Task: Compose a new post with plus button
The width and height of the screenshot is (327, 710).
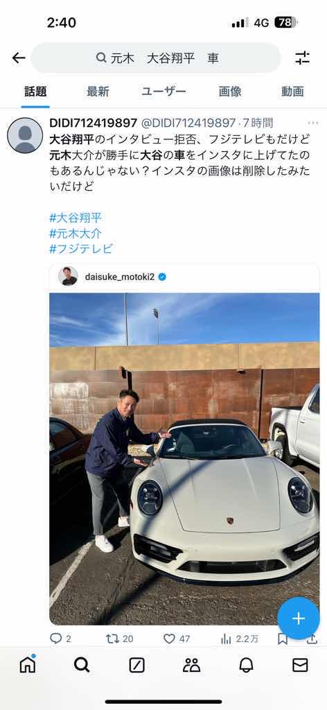Action: [x=299, y=618]
